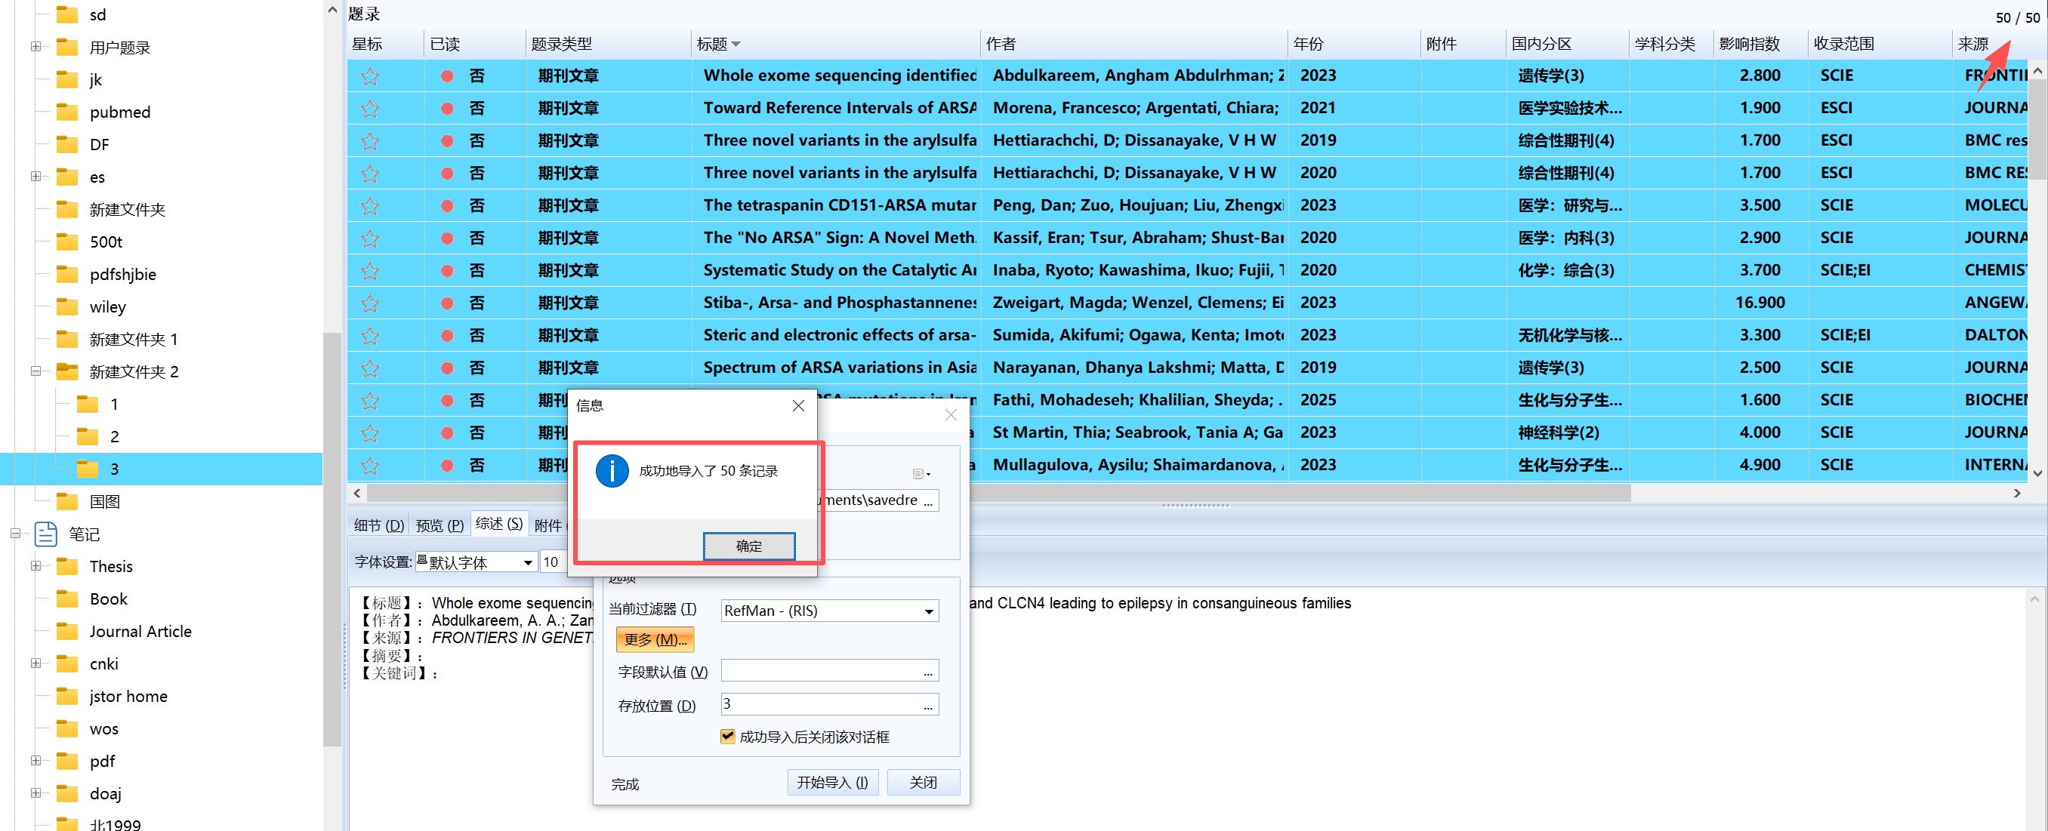This screenshot has width=2048, height=831.
Task: Click the list horizontal scrollbar thumb
Action: (x=998, y=494)
